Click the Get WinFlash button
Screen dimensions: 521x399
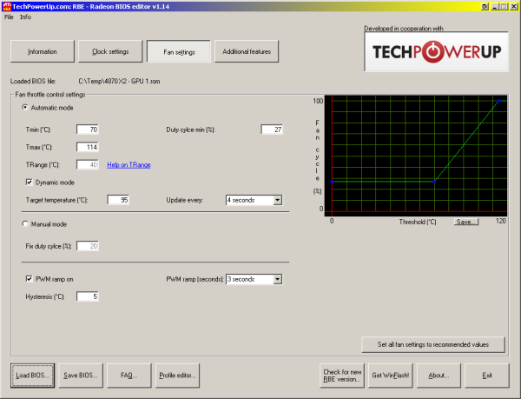(391, 376)
